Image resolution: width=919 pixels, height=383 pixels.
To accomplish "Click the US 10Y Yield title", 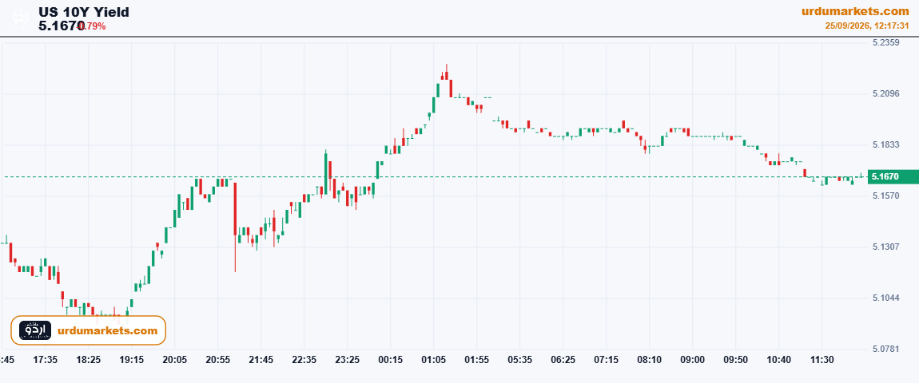I will pos(84,12).
